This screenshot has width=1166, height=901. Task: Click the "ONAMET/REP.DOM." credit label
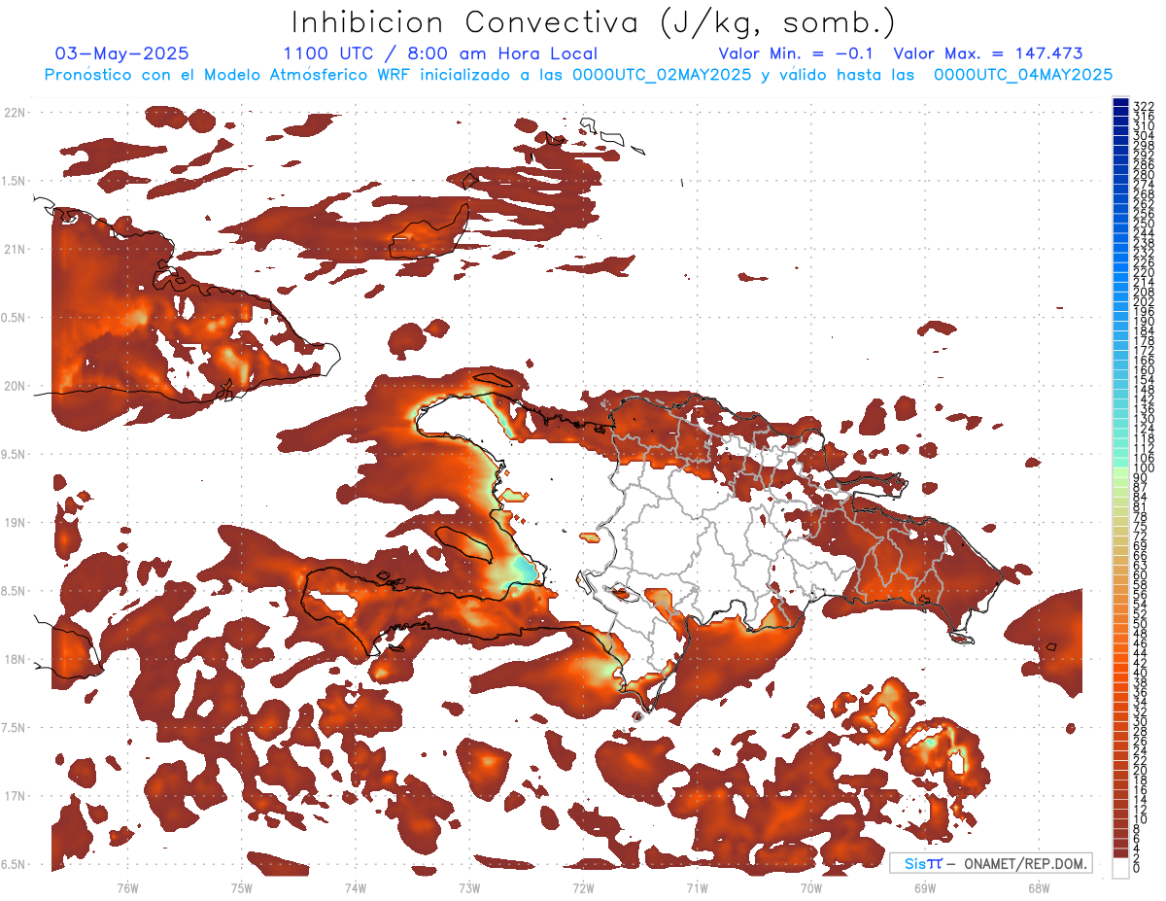click(1024, 863)
